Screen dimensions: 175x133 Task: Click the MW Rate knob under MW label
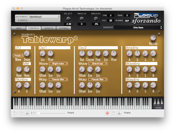pos(27,69)
